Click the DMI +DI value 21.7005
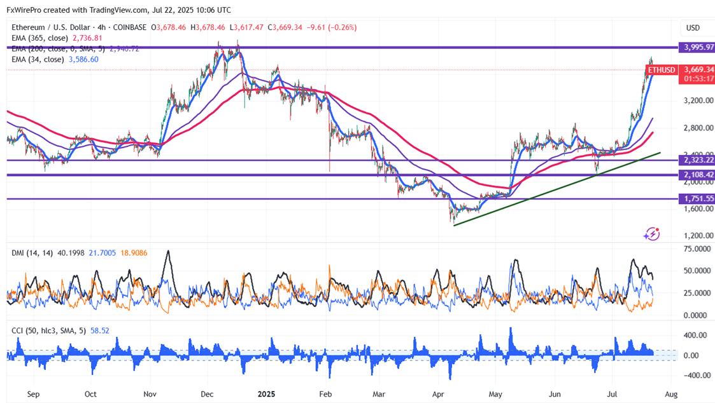Viewport: 715px width, 403px height. (x=102, y=253)
